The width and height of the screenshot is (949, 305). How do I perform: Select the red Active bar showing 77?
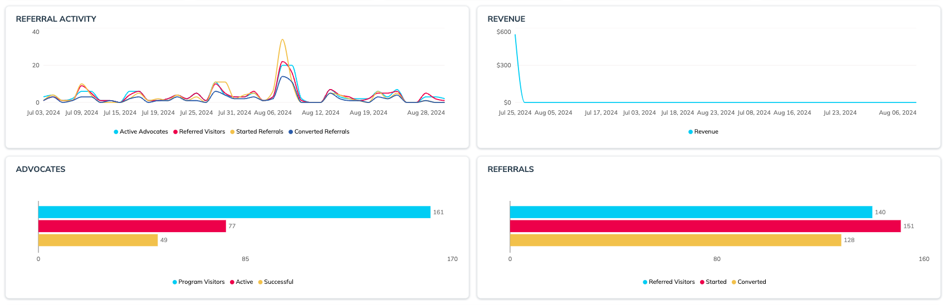pyautogui.click(x=132, y=226)
